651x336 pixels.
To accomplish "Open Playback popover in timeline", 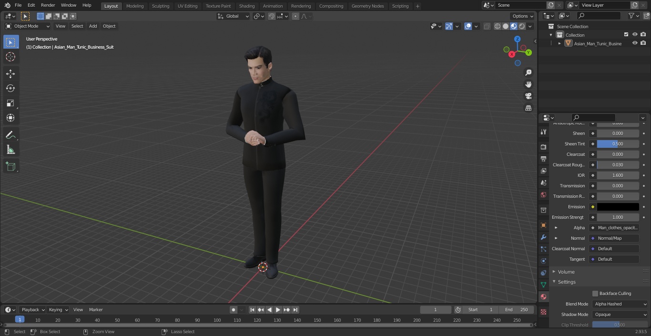I will point(32,310).
